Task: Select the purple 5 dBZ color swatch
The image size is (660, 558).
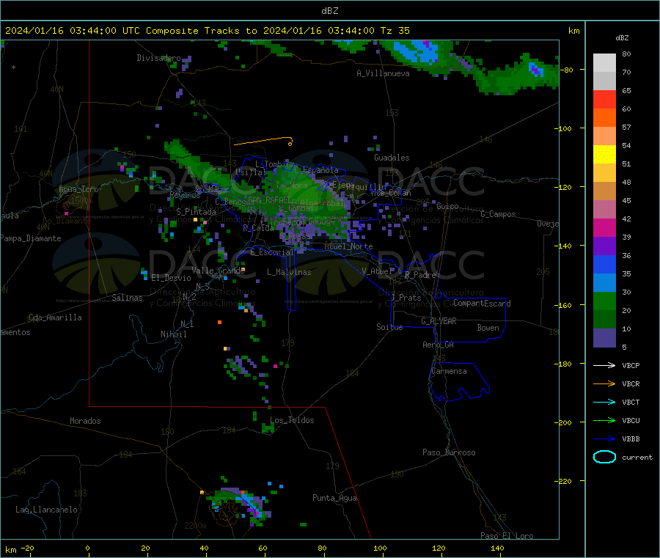Action: pyautogui.click(x=604, y=338)
